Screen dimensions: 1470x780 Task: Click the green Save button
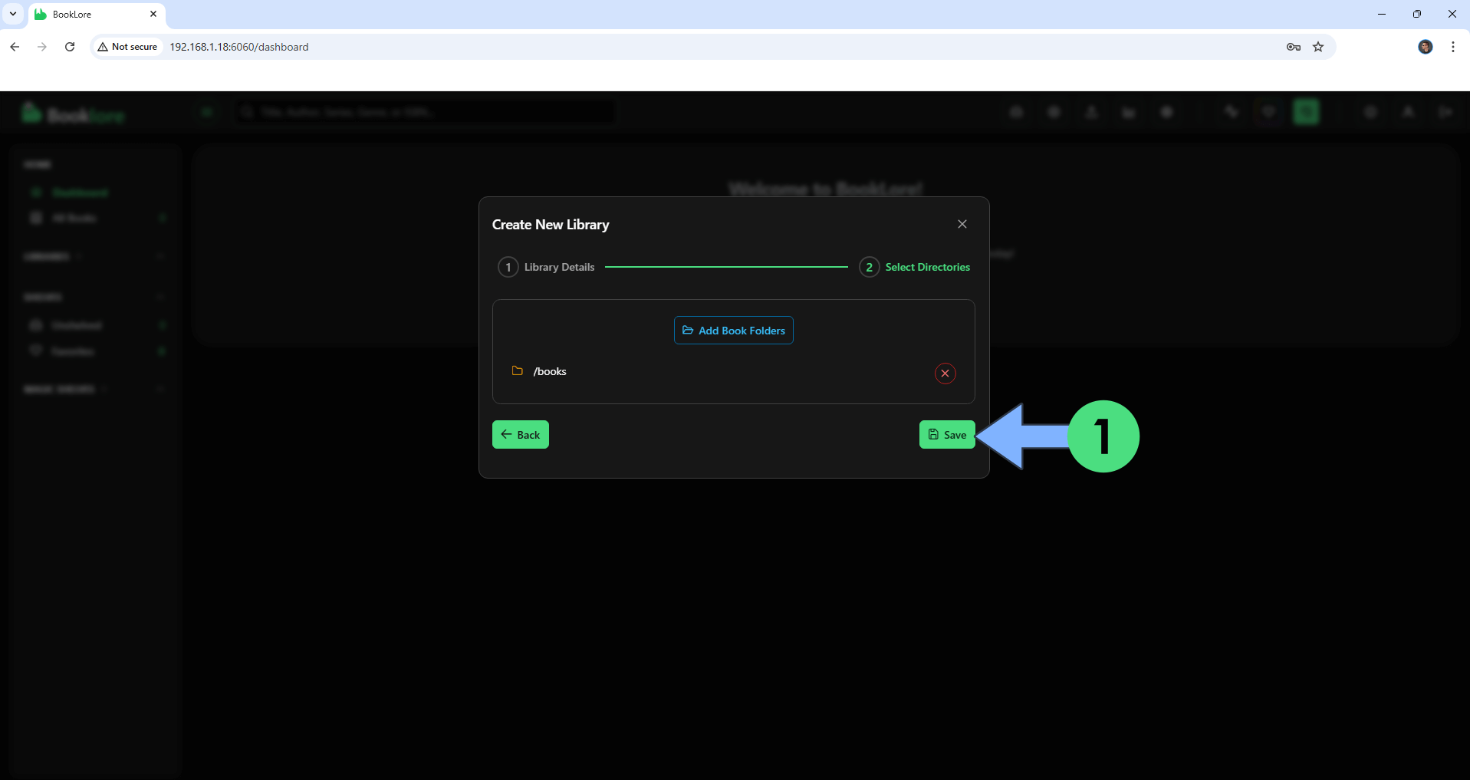pyautogui.click(x=947, y=435)
